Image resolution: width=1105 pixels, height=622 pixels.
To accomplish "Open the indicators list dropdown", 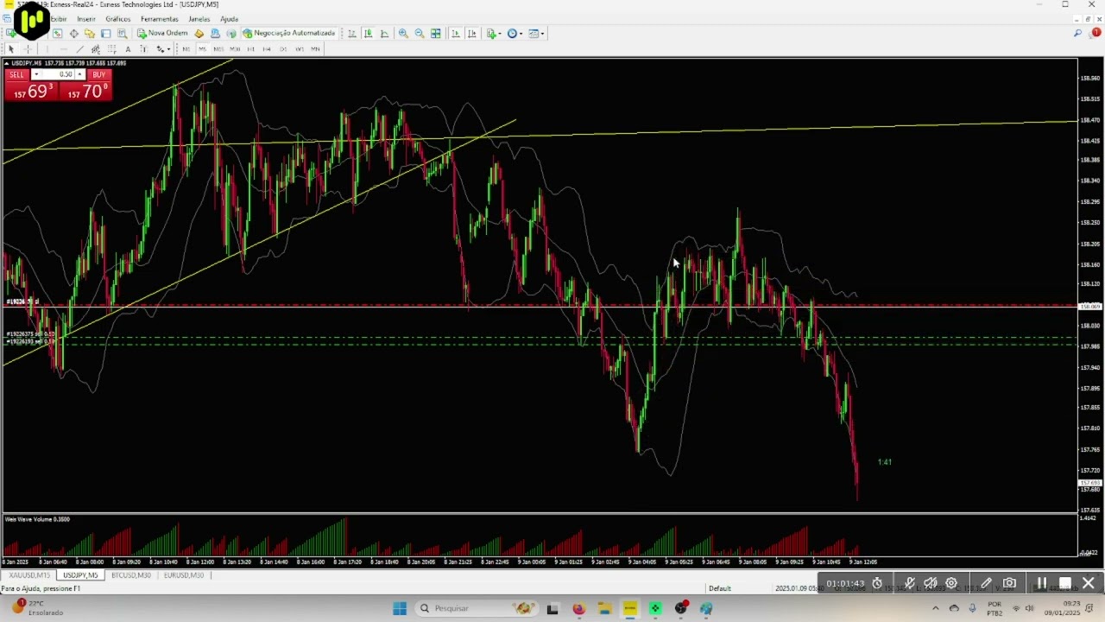I will [x=495, y=33].
